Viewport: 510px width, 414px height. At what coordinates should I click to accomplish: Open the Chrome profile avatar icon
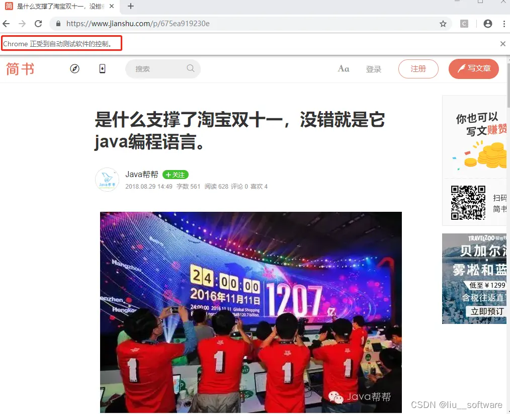click(487, 23)
